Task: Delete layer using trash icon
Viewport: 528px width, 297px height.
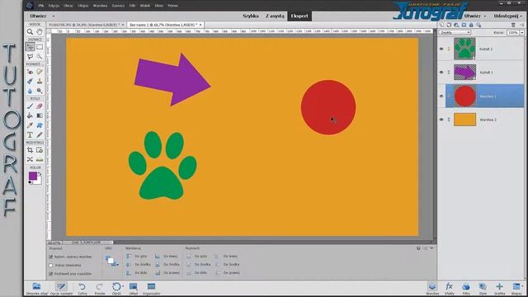Action: tap(513, 25)
